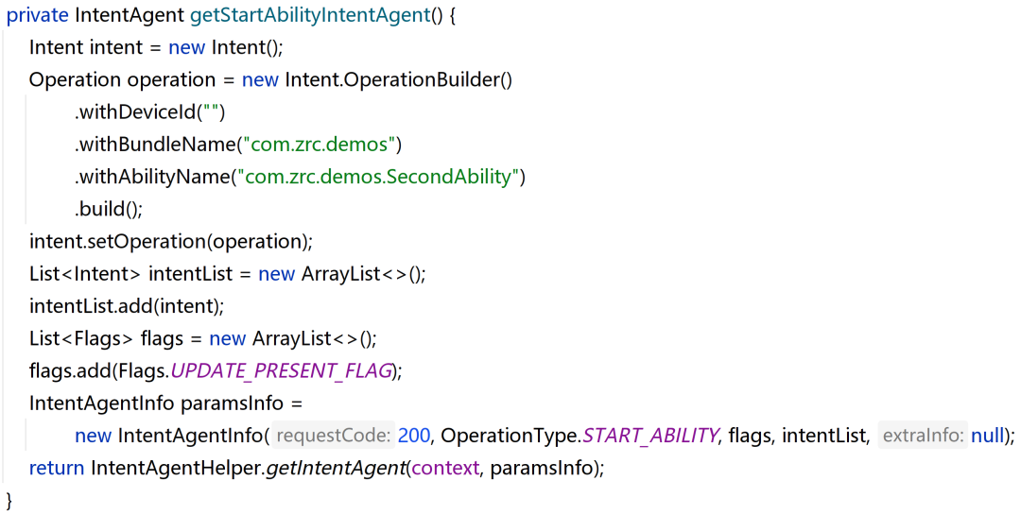Click the null argument after extraInfo
This screenshot has width=1021, height=515.
(x=987, y=436)
